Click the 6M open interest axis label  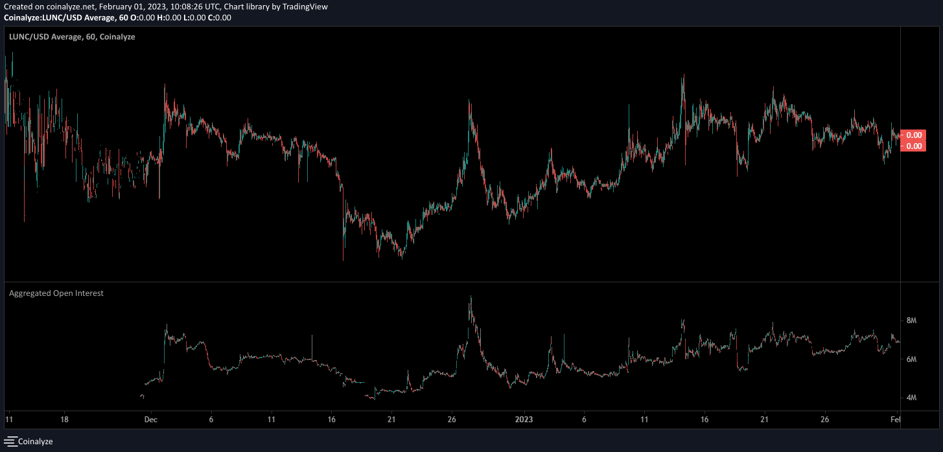point(911,359)
